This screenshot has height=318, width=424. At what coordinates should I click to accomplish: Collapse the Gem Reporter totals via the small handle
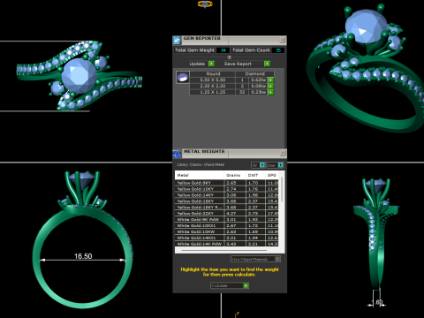tap(230, 57)
